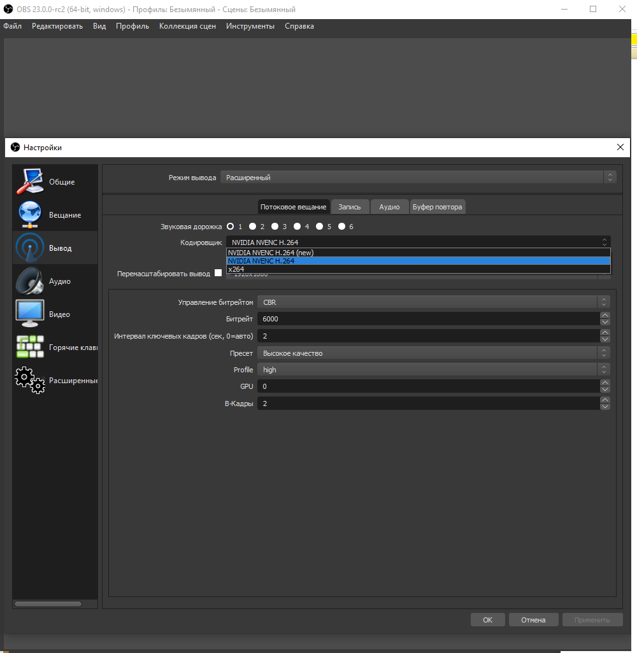Screen dimensions: 637x653
Task: Increase the GPU value with up arrow
Action: (x=605, y=383)
